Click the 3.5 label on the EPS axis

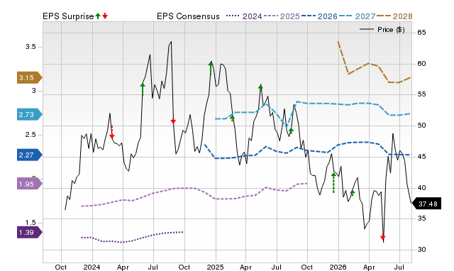tap(31, 47)
